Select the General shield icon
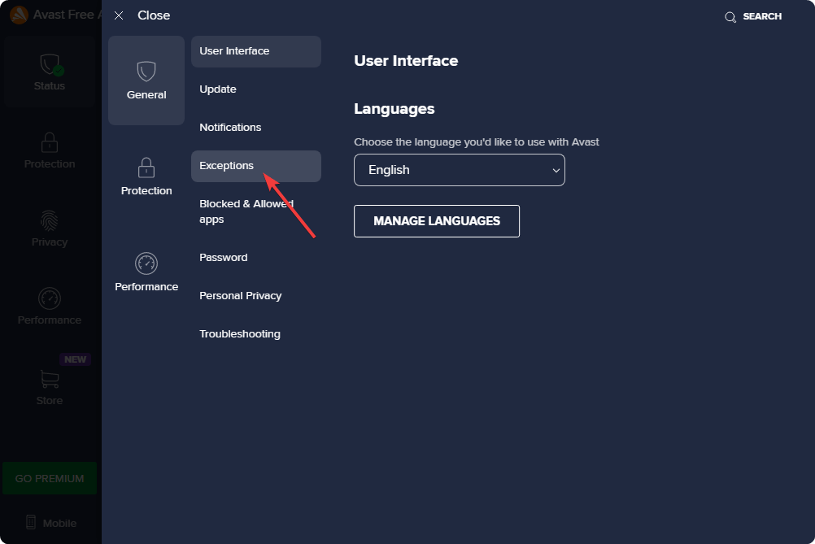The height and width of the screenshot is (544, 815). 146,72
